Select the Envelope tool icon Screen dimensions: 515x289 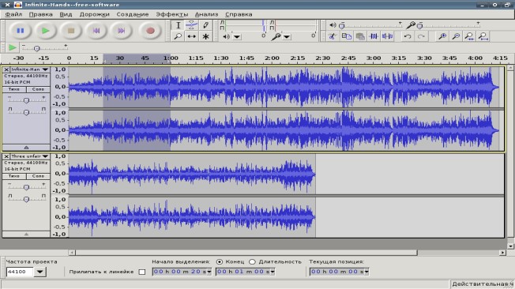tap(191, 25)
